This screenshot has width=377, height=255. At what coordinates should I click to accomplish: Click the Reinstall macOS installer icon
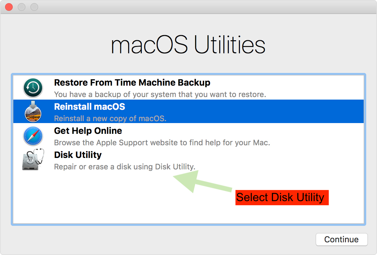33,112
